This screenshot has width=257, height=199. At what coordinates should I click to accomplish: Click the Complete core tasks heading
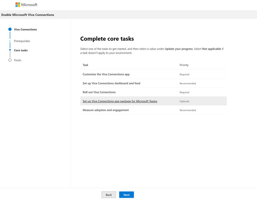click(107, 39)
